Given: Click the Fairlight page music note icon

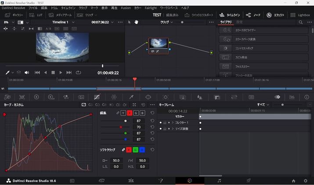Looking at the screenshot, I should pyautogui.click(x=219, y=181).
